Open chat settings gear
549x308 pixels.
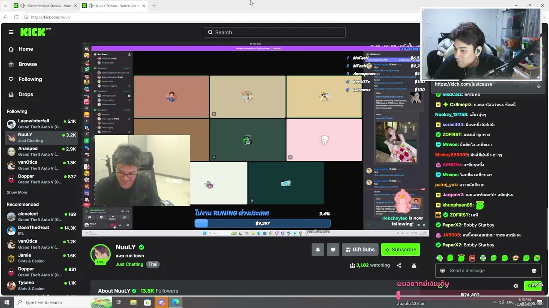point(516,286)
